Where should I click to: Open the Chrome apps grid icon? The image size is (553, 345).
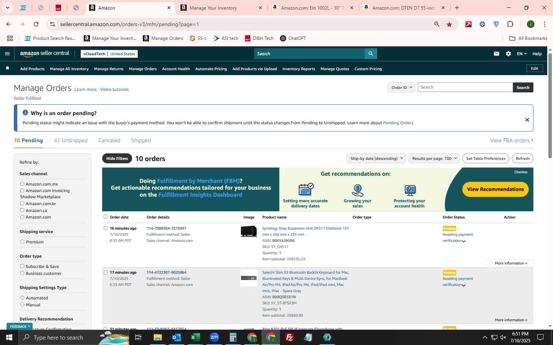(x=10, y=38)
